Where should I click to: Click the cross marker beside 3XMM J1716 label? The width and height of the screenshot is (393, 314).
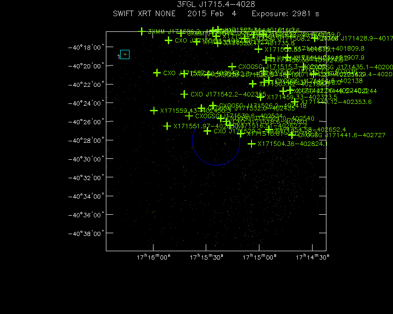pos(142,31)
